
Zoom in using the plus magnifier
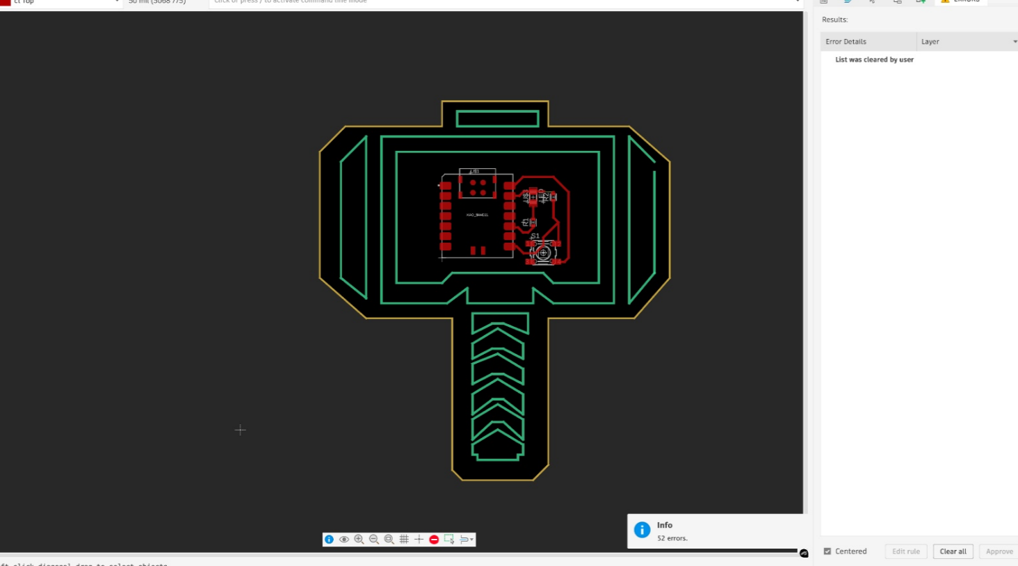coord(359,540)
